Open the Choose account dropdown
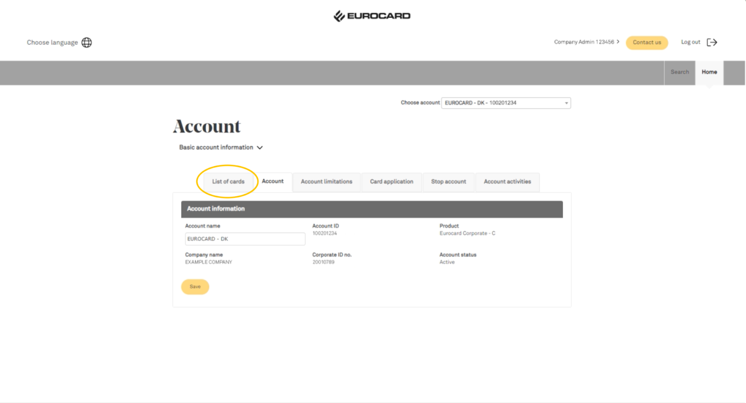 click(505, 103)
